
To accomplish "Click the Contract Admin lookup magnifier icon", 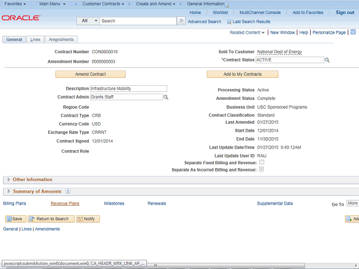I will (166, 98).
